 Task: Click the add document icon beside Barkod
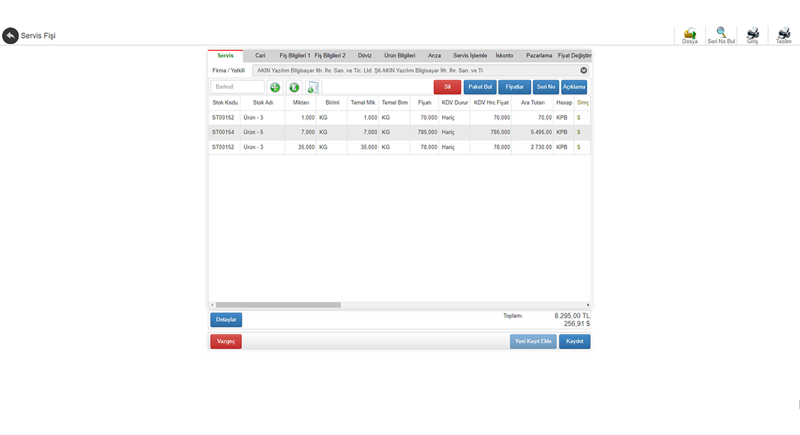pos(313,87)
